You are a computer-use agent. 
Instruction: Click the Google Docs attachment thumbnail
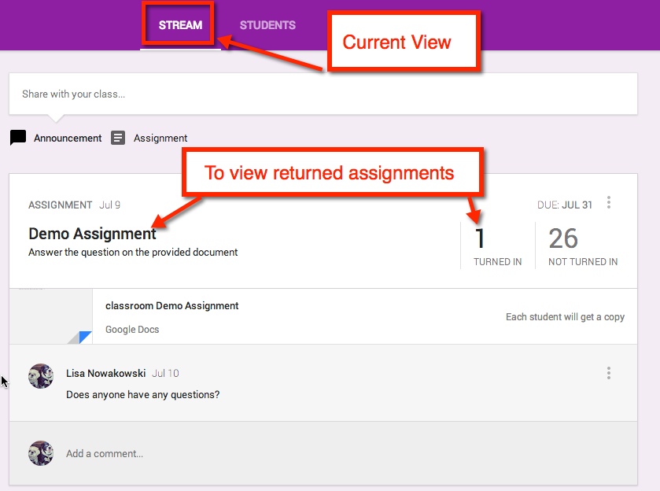(51, 316)
